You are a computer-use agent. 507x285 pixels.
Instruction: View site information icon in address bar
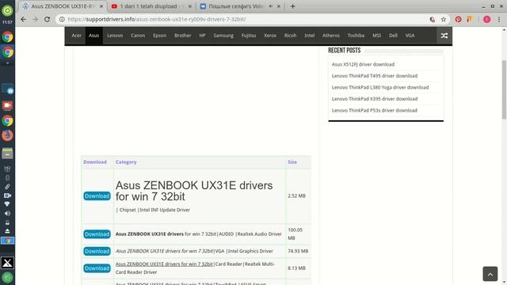coord(62,19)
